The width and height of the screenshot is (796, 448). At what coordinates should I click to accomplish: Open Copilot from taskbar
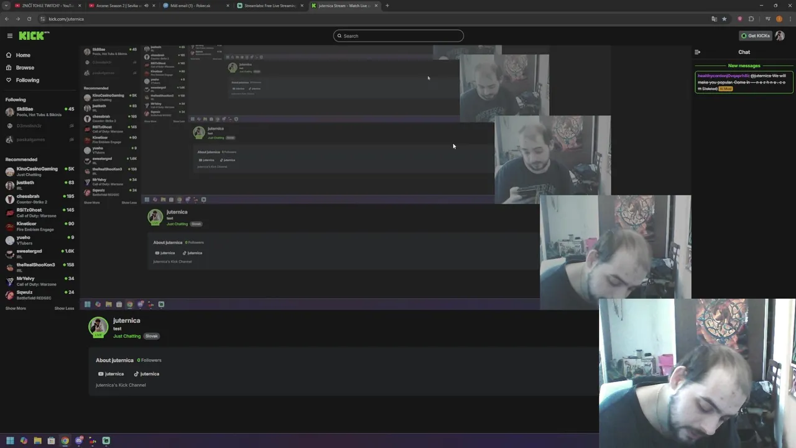[24, 441]
